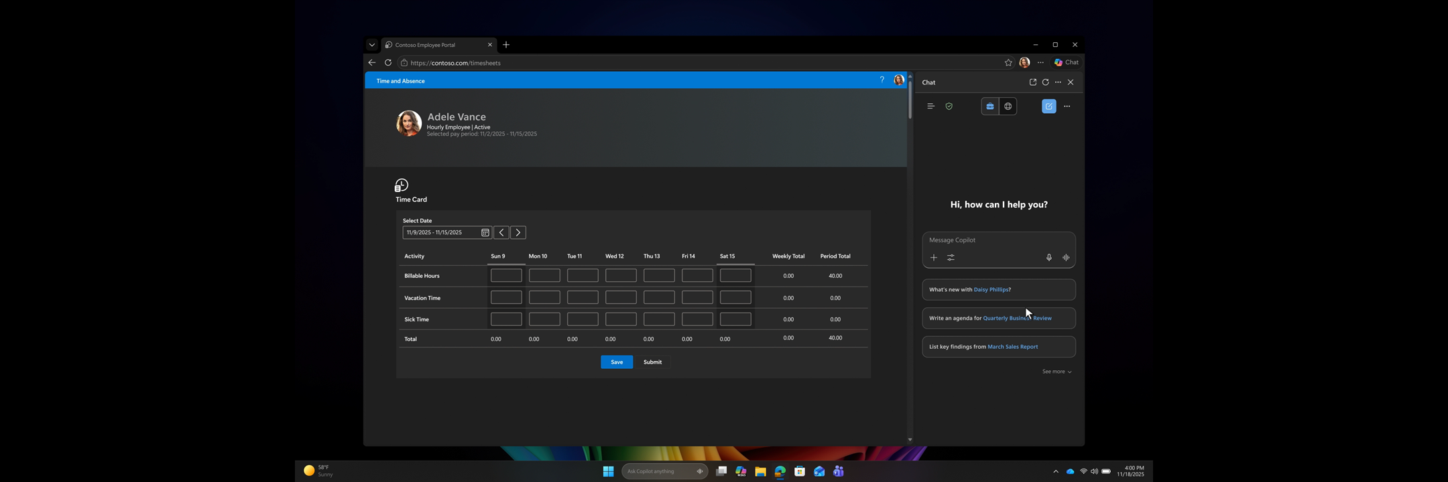Open the chat history list icon
This screenshot has width=1448, height=482.
[930, 106]
